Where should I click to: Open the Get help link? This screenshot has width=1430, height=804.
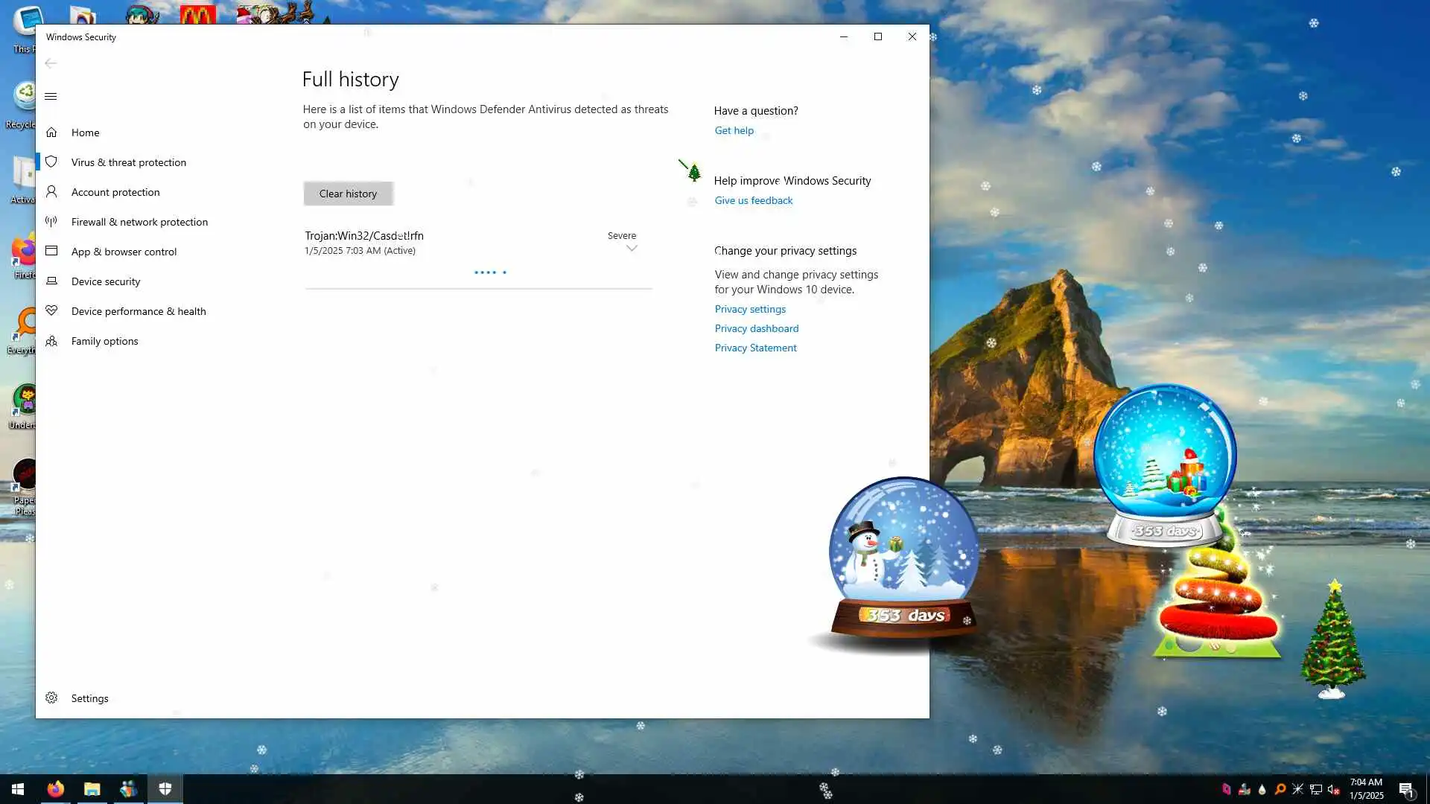(734, 130)
